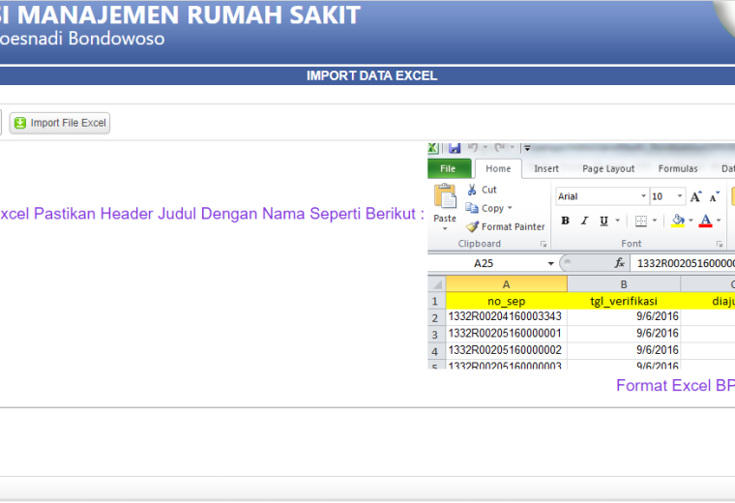
Task: Open the Arial font name dropdown
Action: tap(643, 196)
